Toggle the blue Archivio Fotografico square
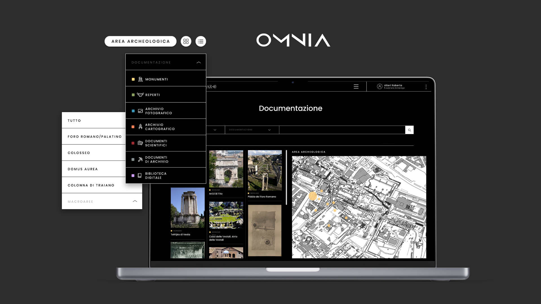This screenshot has width=541, height=304. (x=133, y=111)
